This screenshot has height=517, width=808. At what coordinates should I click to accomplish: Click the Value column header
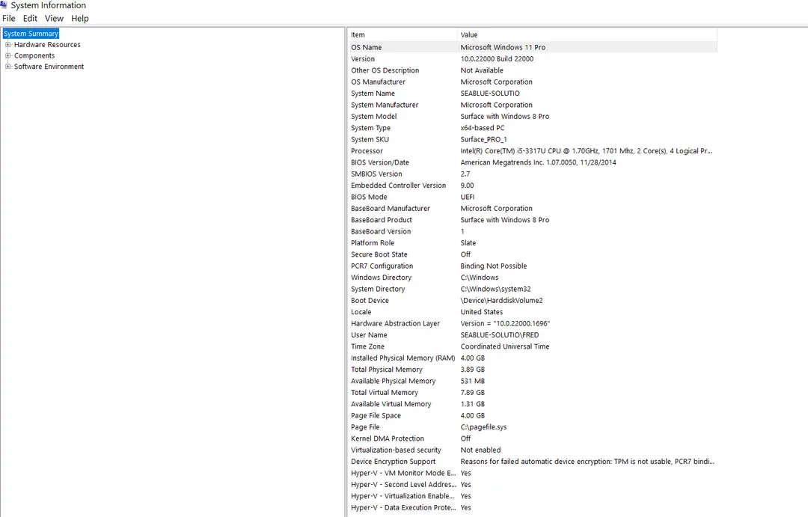click(x=587, y=35)
